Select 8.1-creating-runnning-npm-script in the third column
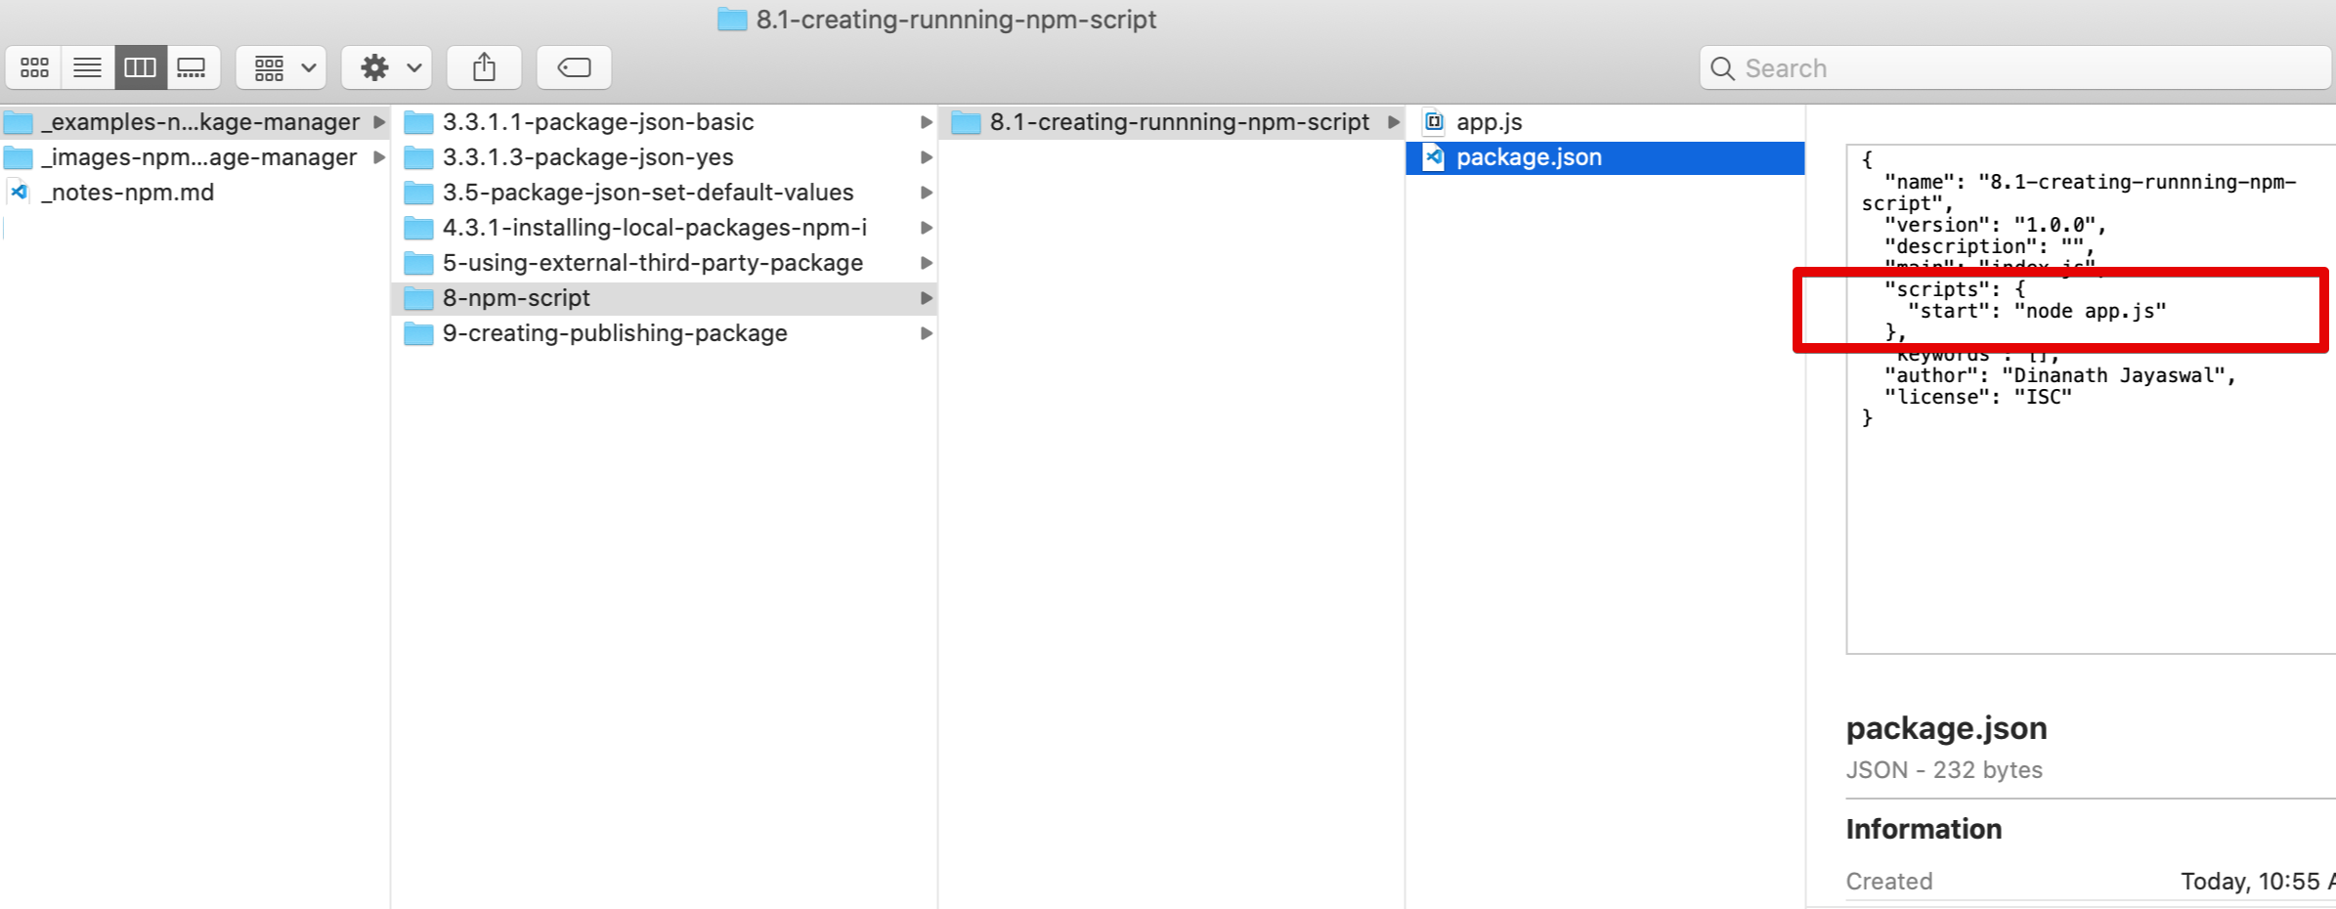 [x=1177, y=121]
